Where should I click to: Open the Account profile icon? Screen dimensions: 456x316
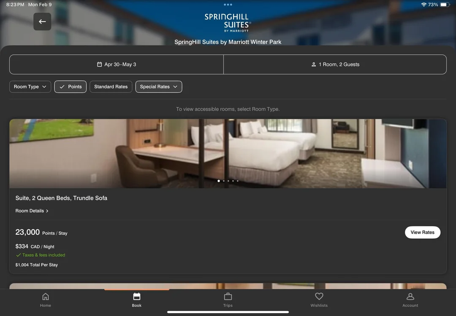coord(410,297)
